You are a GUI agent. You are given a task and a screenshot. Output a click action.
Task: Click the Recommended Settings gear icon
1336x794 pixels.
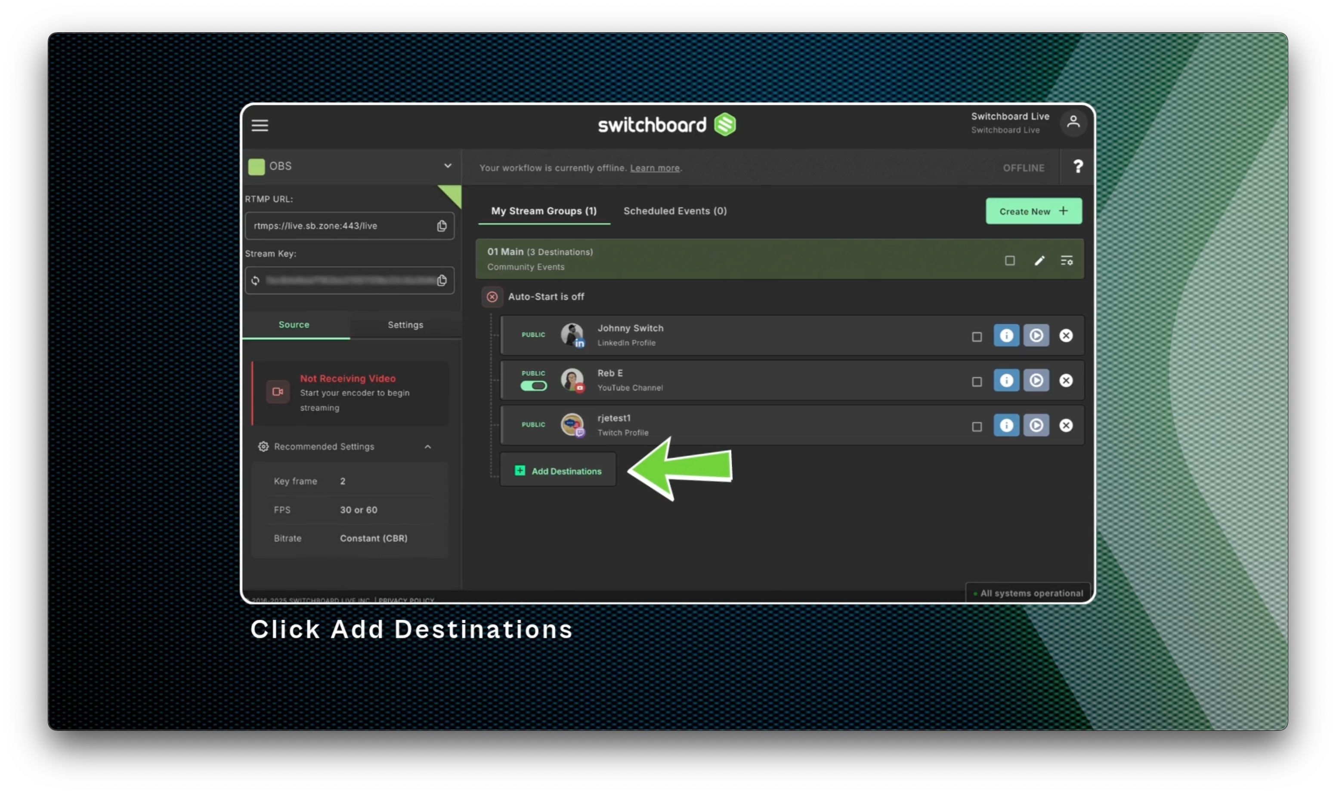pos(263,447)
